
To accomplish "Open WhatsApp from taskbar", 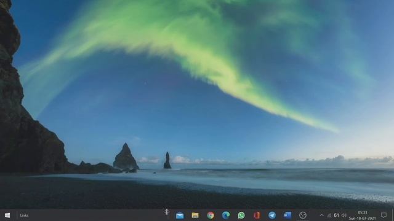I will point(241,215).
